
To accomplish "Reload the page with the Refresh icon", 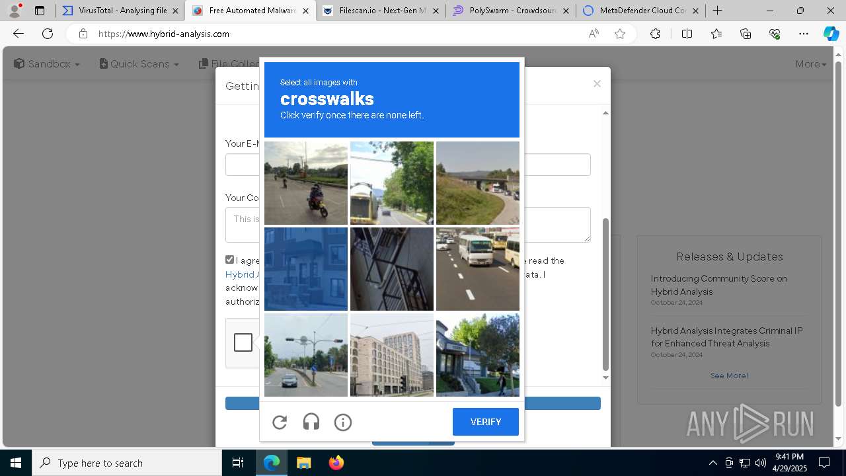I will tap(48, 34).
